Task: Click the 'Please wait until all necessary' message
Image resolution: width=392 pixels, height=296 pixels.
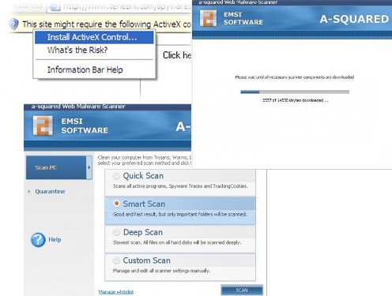Action: pos(295,77)
